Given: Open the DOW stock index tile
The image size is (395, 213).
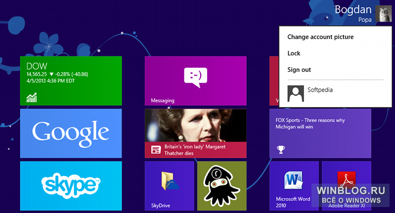Looking at the screenshot, I should tap(71, 81).
